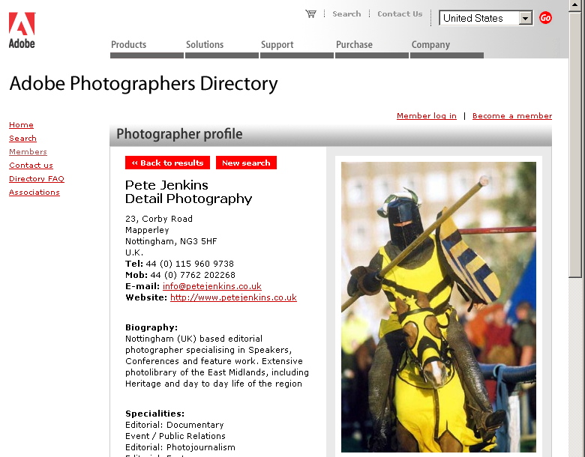Click the vertical scrollbar up arrow
Screen dimensions: 585x457
pyautogui.click(x=575, y=7)
